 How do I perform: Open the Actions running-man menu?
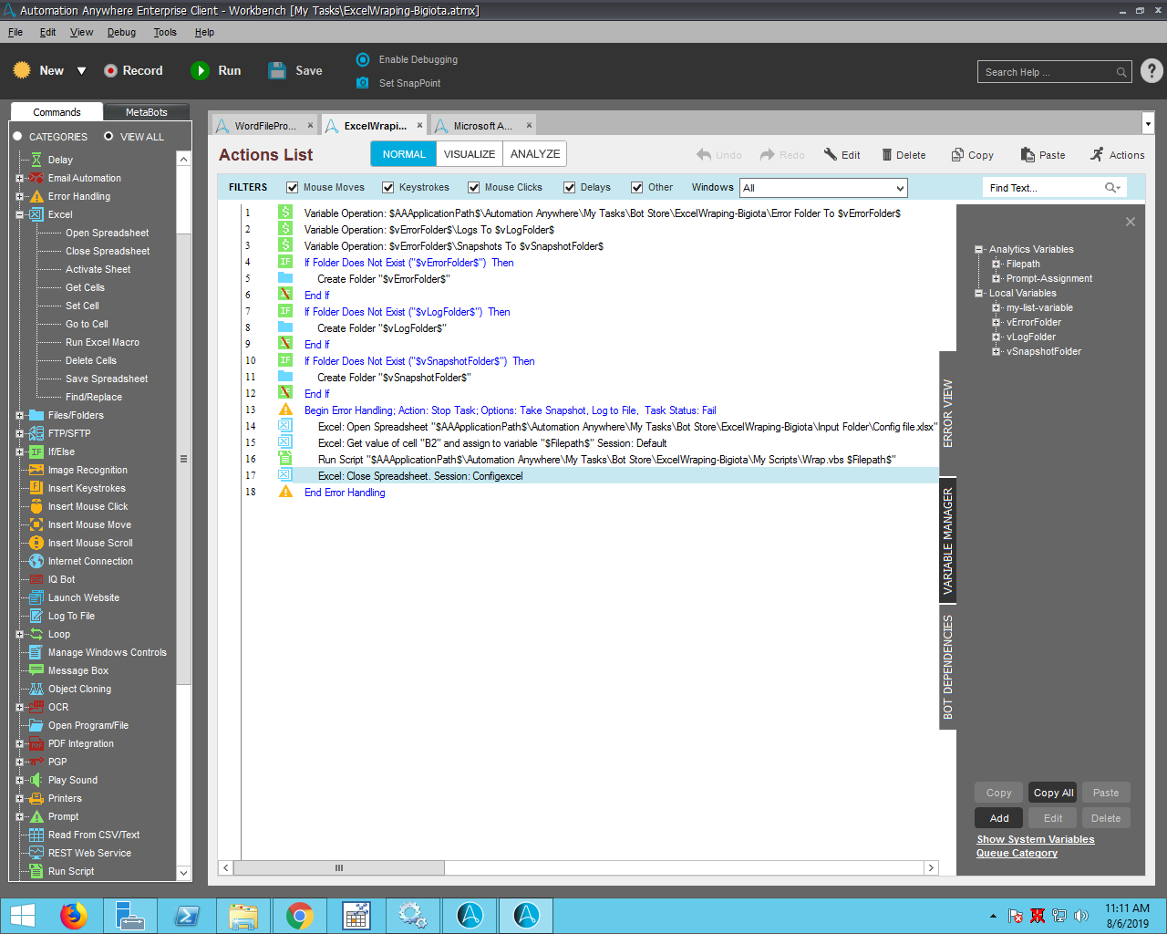coord(1097,155)
